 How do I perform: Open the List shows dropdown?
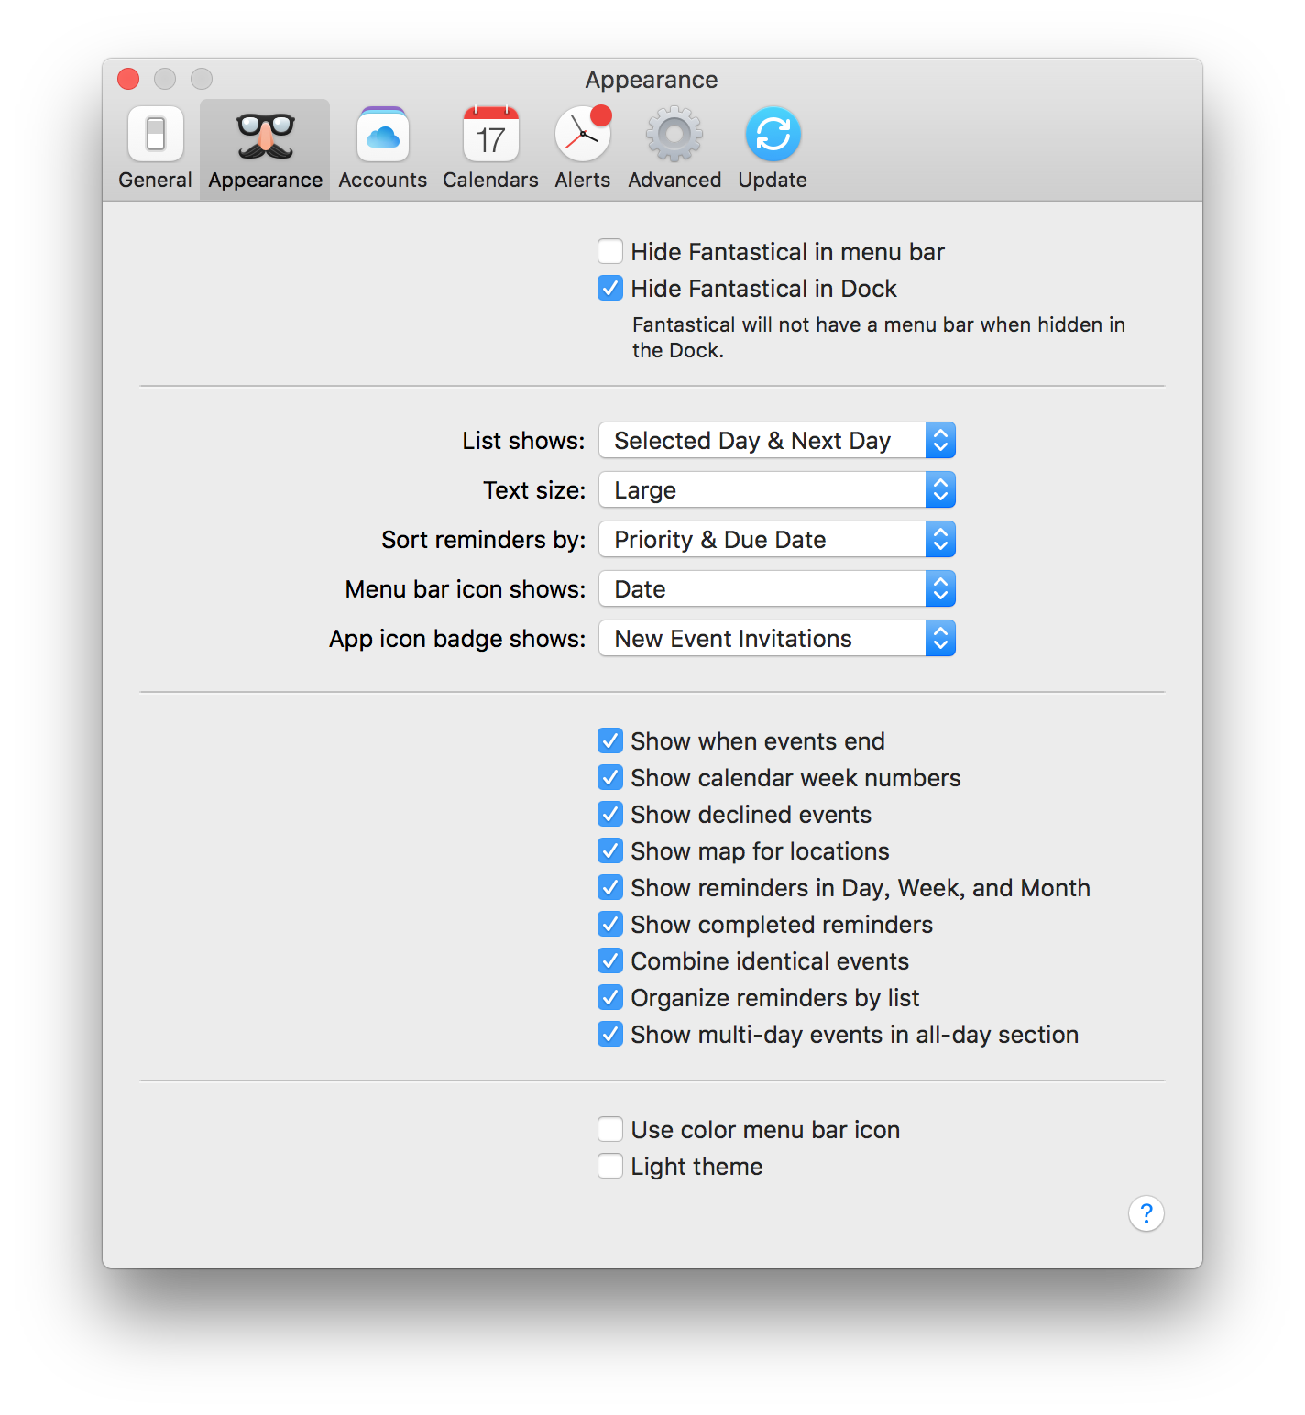tap(776, 440)
